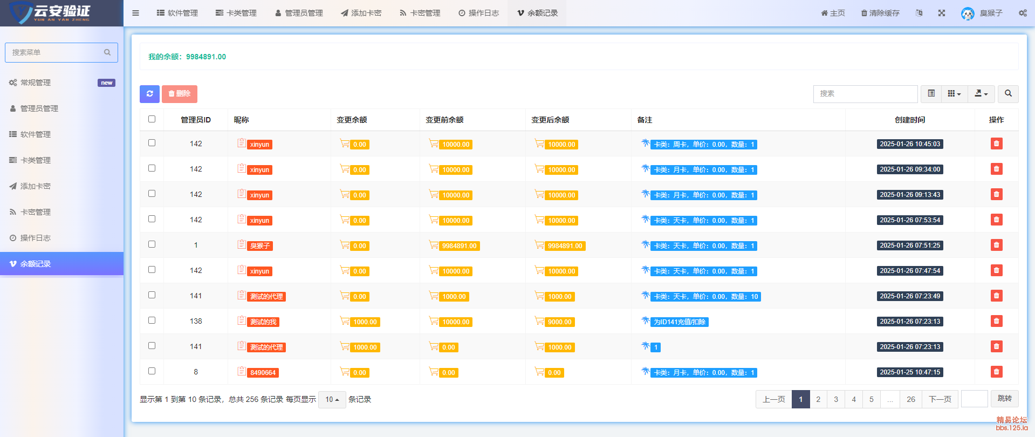Viewport: 1035px width, 437px height.
Task: Expand the export data dropdown
Action: point(981,94)
